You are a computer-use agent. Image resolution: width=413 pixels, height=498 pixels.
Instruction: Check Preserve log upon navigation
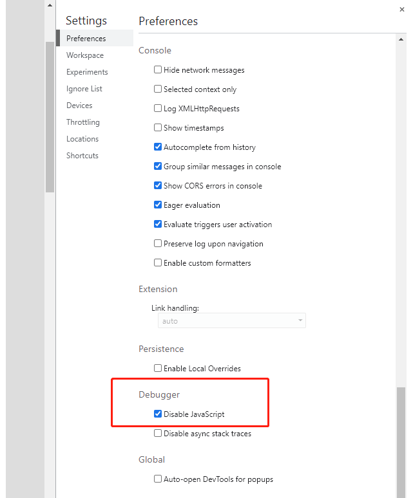tap(158, 243)
